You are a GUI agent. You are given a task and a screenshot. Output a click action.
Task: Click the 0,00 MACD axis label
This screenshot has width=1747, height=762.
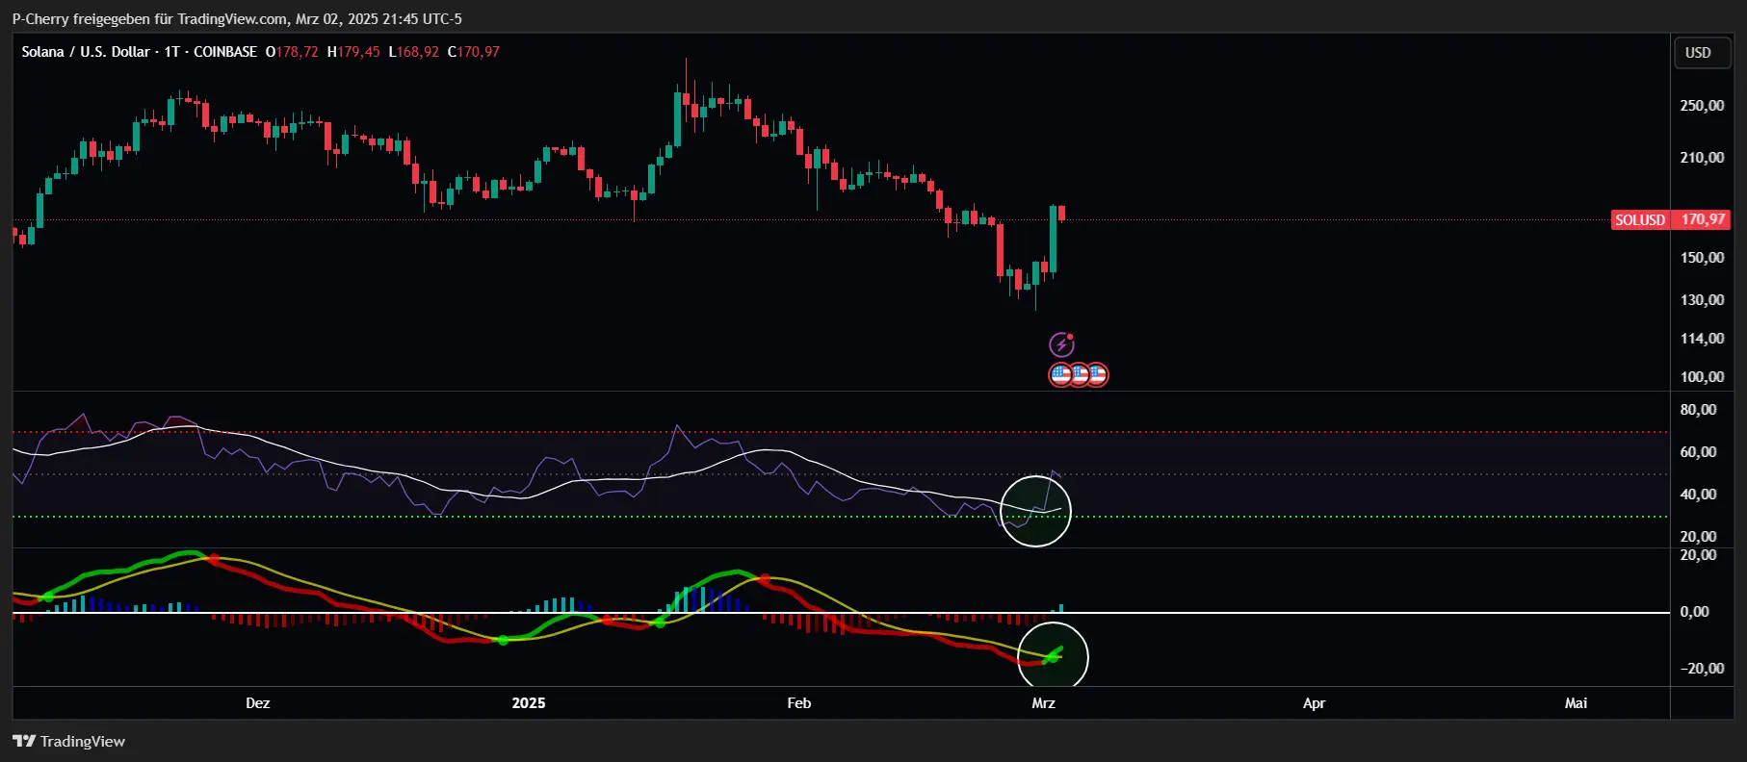(1695, 612)
